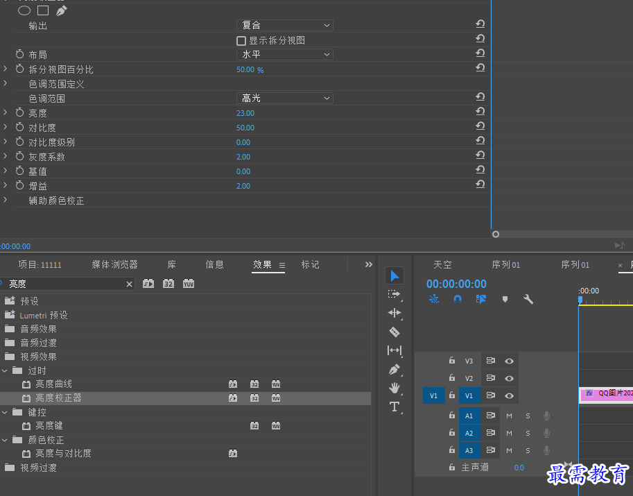Click the 拆分视图百分比 value 50.00 %
This screenshot has height=496, width=633.
pos(250,69)
